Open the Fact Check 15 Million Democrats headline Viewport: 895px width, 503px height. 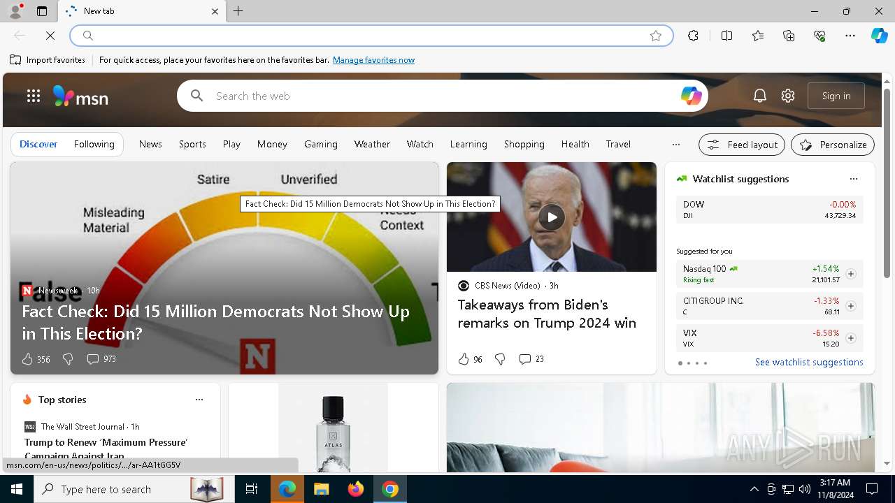(x=215, y=322)
